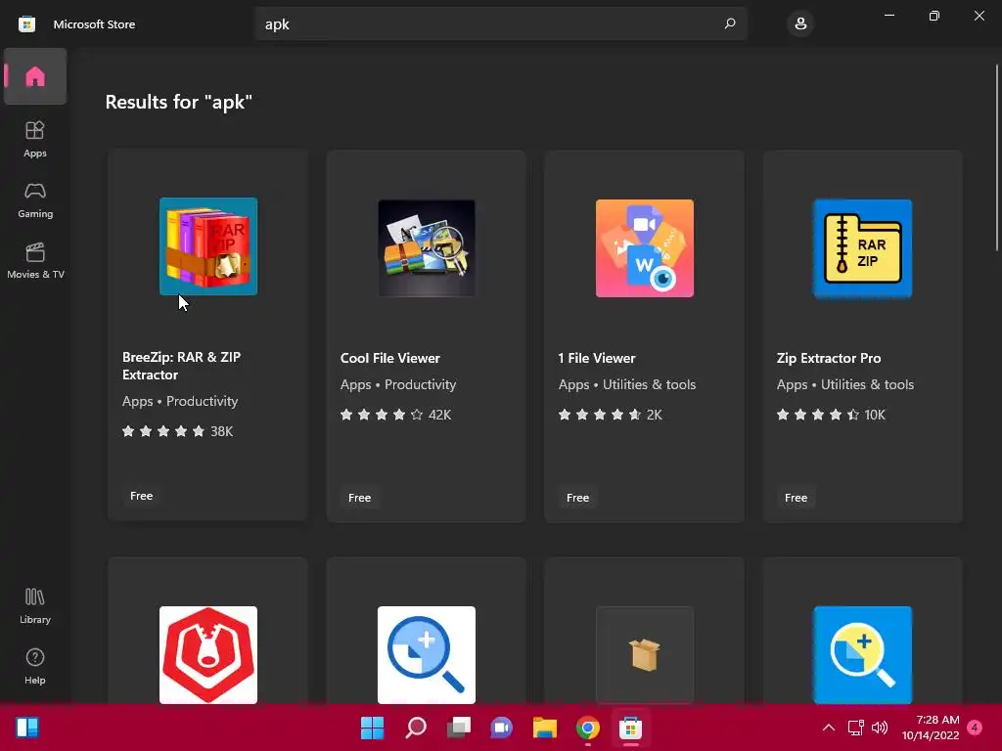This screenshot has width=1002, height=751.
Task: Open the red hexagon zipper app icon
Action: (x=208, y=655)
